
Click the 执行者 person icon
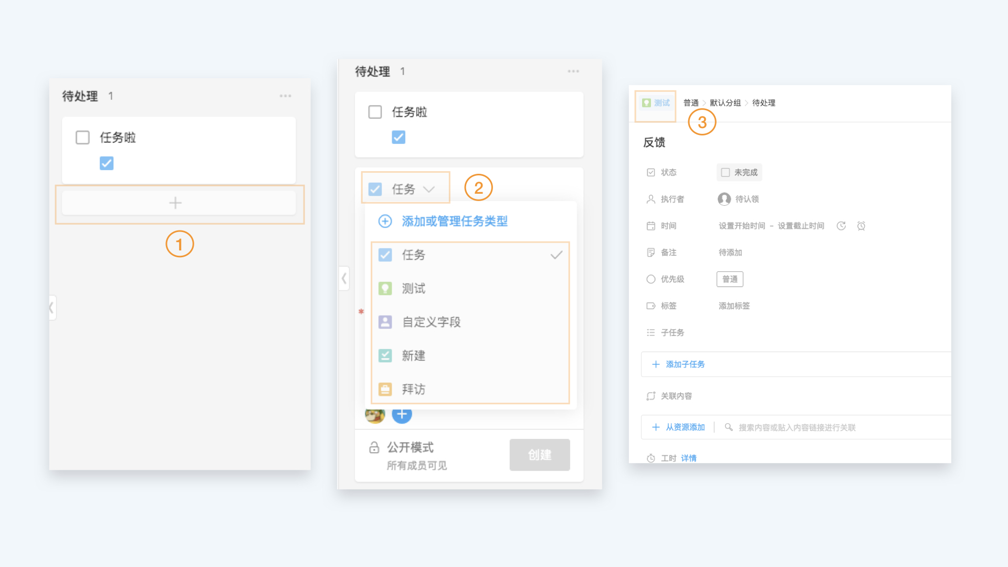tap(651, 199)
